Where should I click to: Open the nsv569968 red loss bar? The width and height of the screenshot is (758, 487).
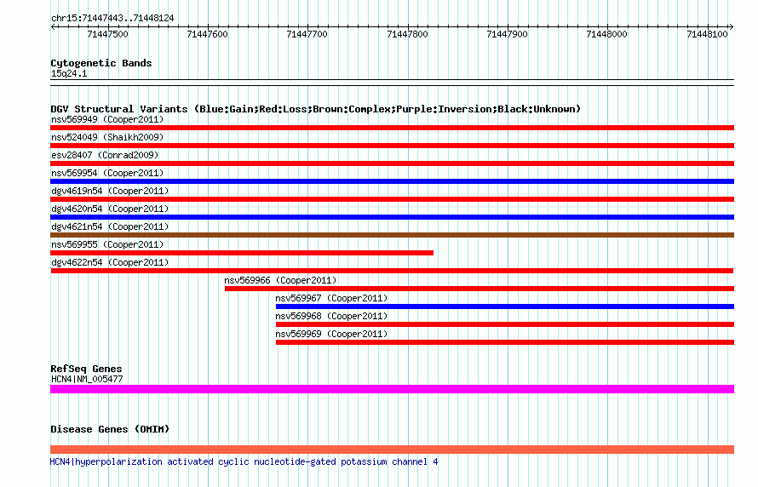505,324
